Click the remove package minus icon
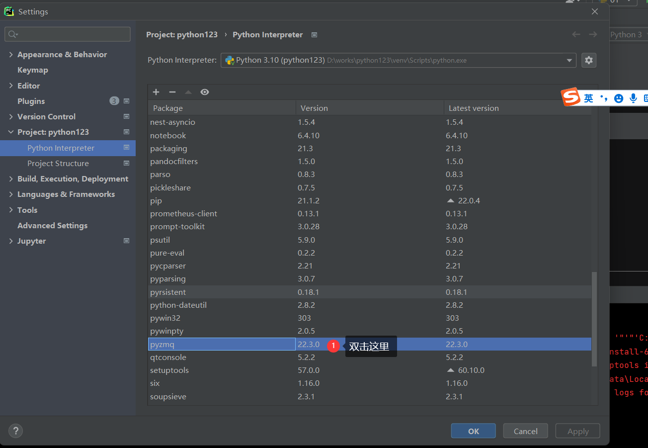This screenshot has width=648, height=448. (x=172, y=92)
